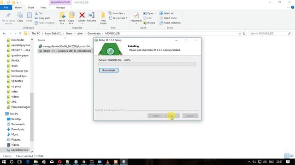Open the File tab
The image size is (295, 165).
pos(6,7)
